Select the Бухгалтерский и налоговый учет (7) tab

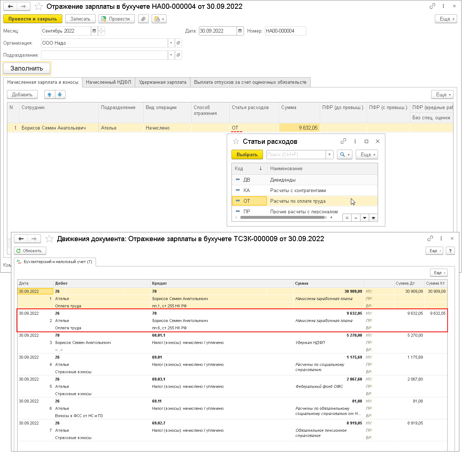point(55,262)
